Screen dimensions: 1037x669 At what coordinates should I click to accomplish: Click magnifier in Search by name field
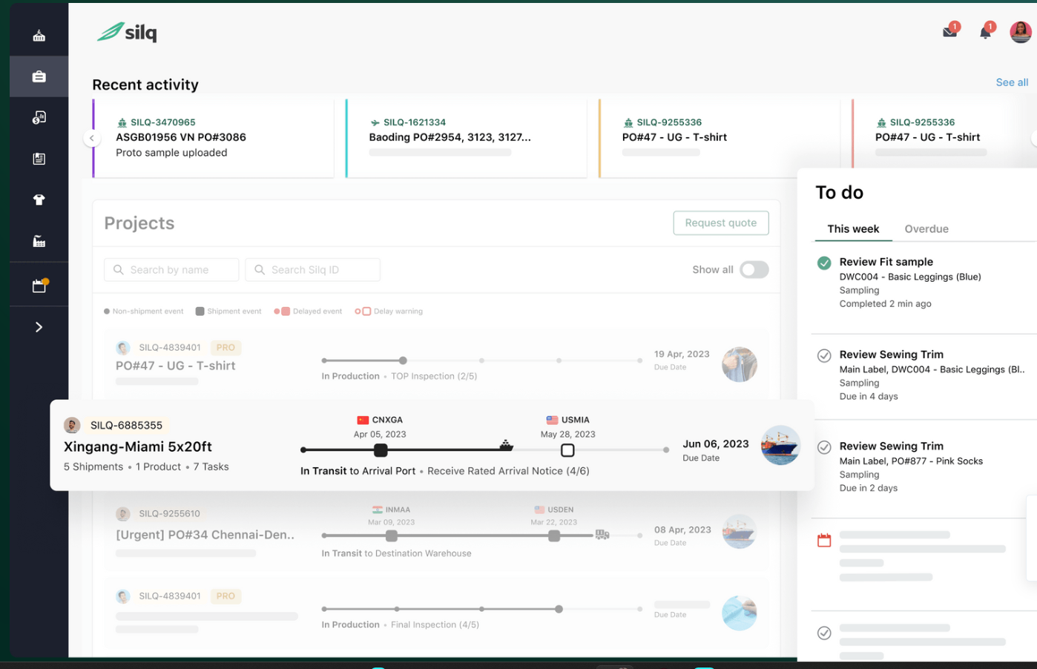tap(119, 270)
